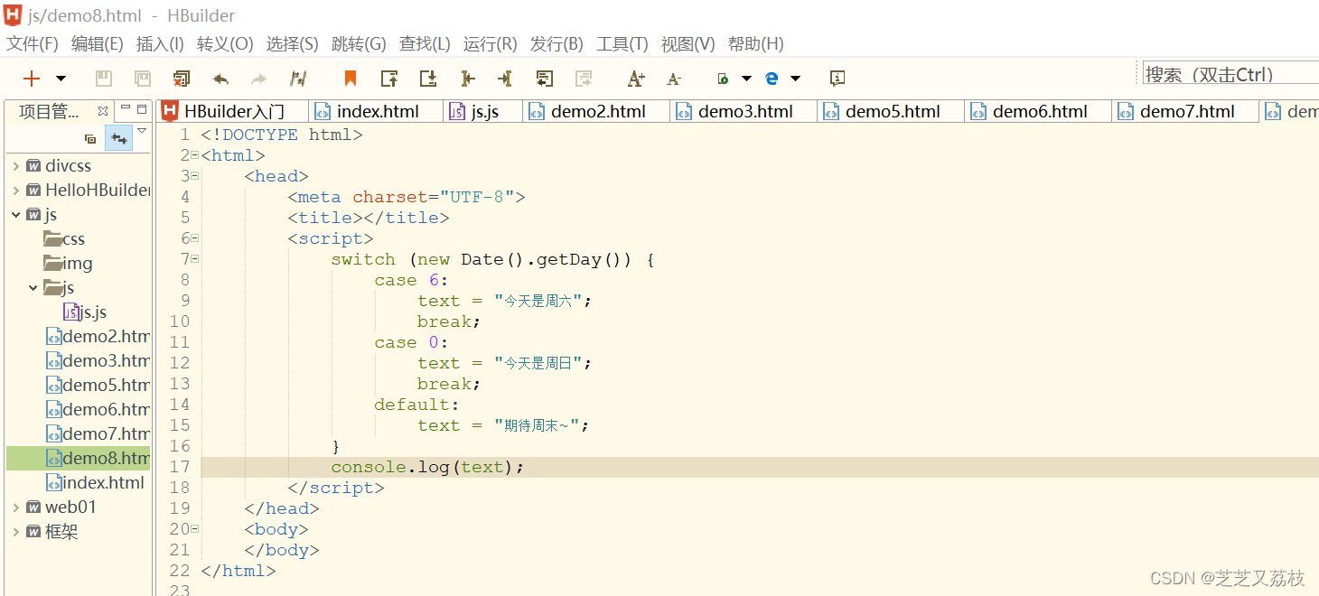This screenshot has width=1319, height=596.
Task: Open the 跳转(G) menu
Action: tap(359, 43)
